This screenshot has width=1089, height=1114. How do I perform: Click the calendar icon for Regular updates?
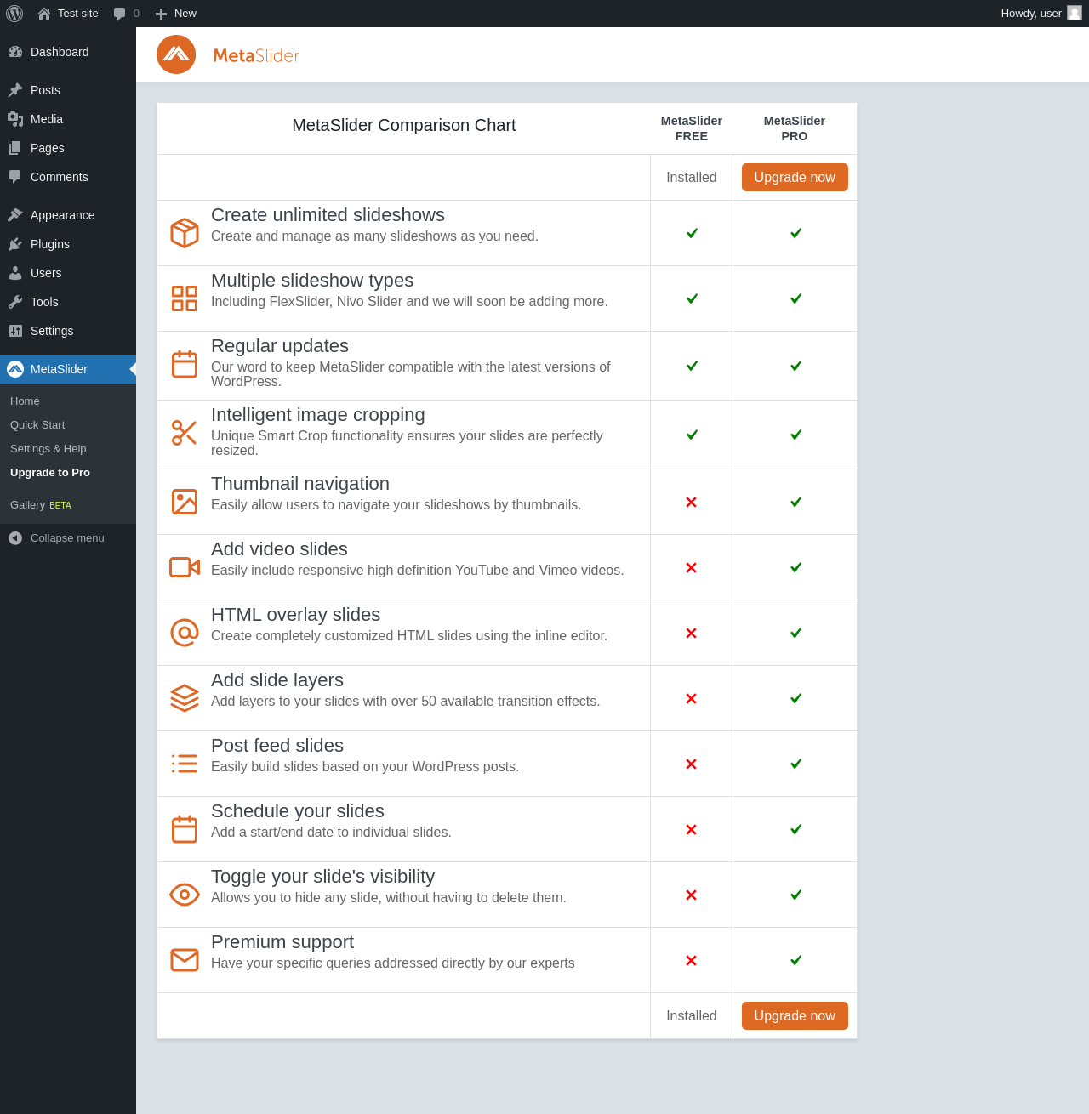(x=185, y=364)
